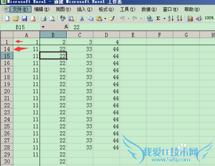The image size is (215, 166).
Task: Paste using the clipboard icon
Action: tap(99, 18)
